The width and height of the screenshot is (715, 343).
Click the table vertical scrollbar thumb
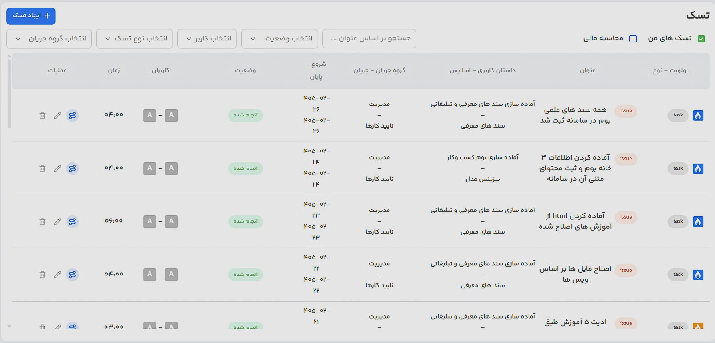9,93
